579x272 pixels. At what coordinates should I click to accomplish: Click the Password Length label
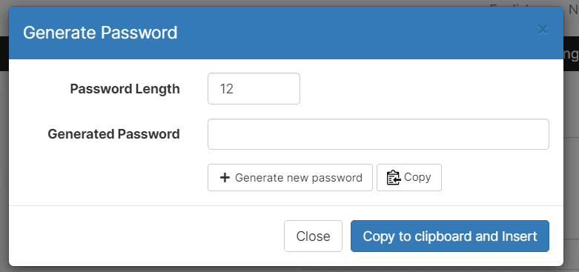(x=125, y=89)
